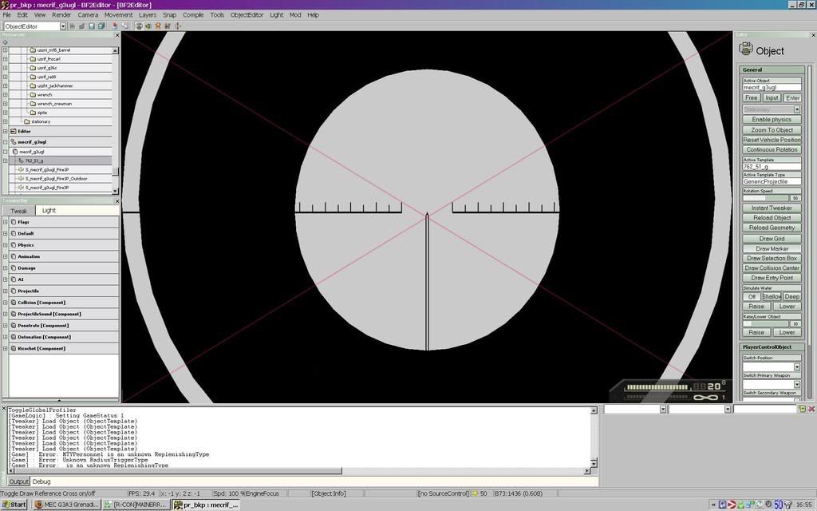Click the Rotation Speed slider
This screenshot has height=511, width=817.
pyautogui.click(x=766, y=197)
